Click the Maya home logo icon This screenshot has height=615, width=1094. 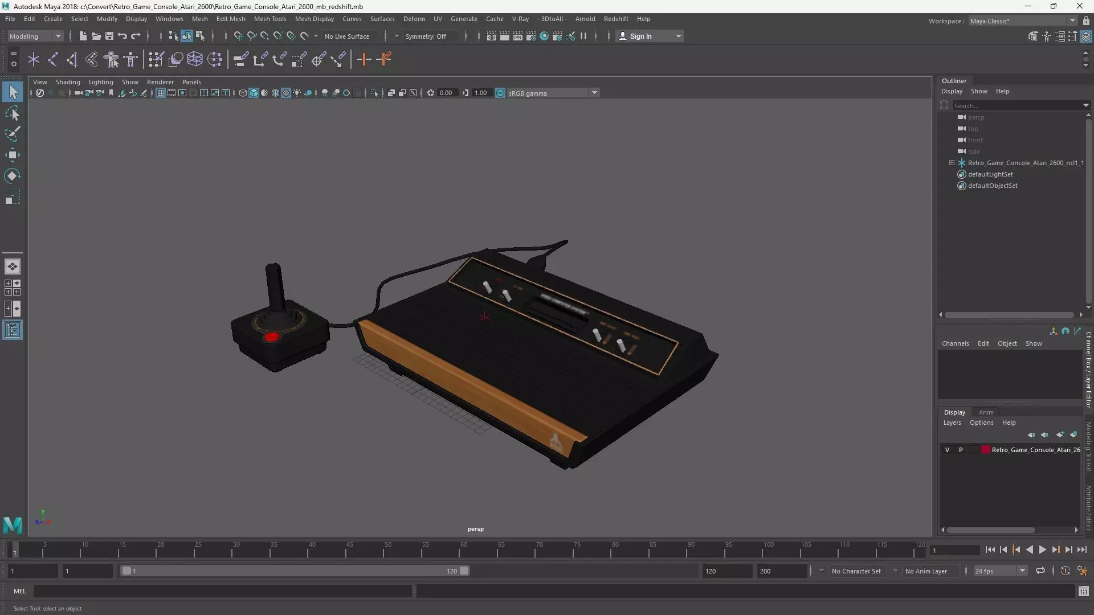coord(13,524)
